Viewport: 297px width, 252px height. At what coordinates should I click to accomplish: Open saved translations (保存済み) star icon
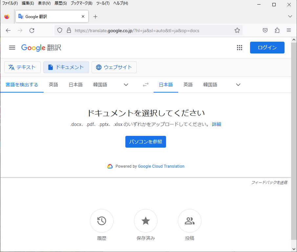click(x=146, y=221)
